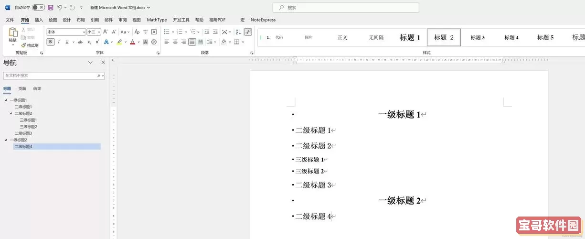Click the Borders grid icon
This screenshot has width=585, height=239.
point(236,42)
